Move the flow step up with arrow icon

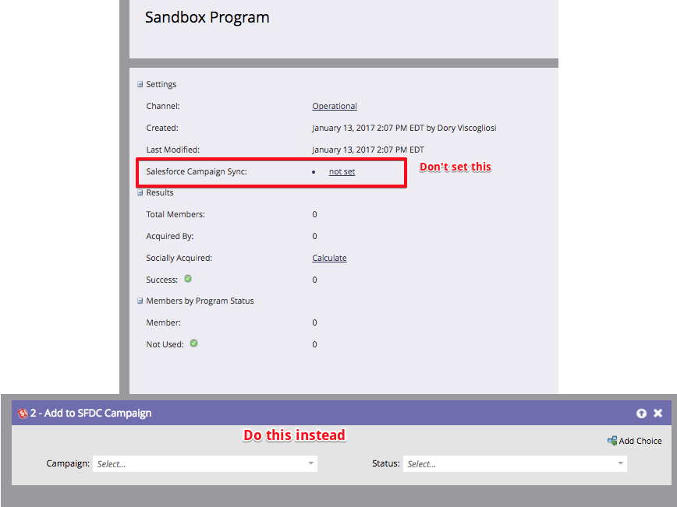point(641,414)
